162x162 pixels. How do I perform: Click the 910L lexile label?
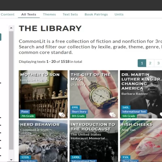click(x=126, y=157)
